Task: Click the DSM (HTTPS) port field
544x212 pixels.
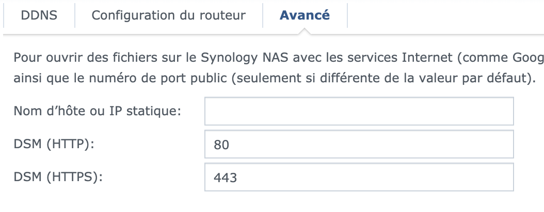Action: pyautogui.click(x=359, y=178)
